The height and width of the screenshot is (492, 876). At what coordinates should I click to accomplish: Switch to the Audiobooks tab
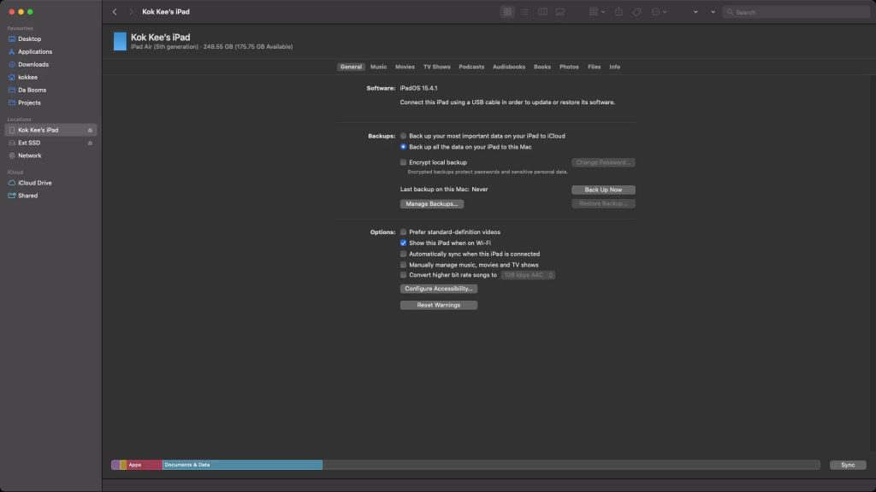pos(509,67)
